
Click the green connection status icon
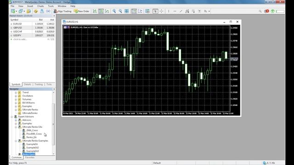(272, 11)
